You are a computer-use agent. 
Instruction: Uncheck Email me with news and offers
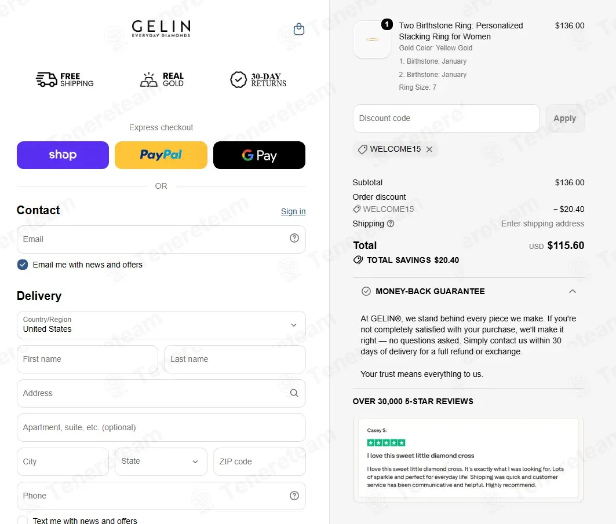point(23,265)
